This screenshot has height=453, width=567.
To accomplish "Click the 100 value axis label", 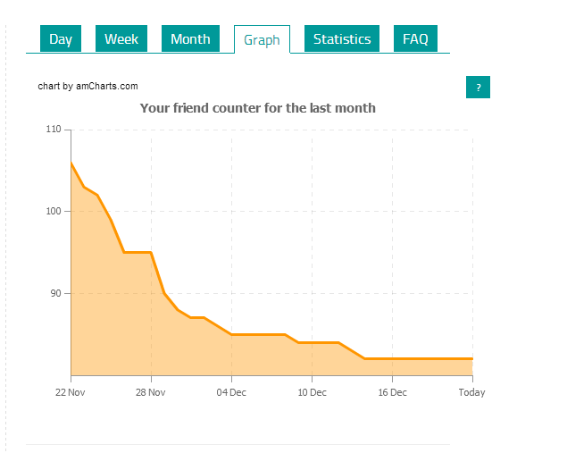I will 54,211.
